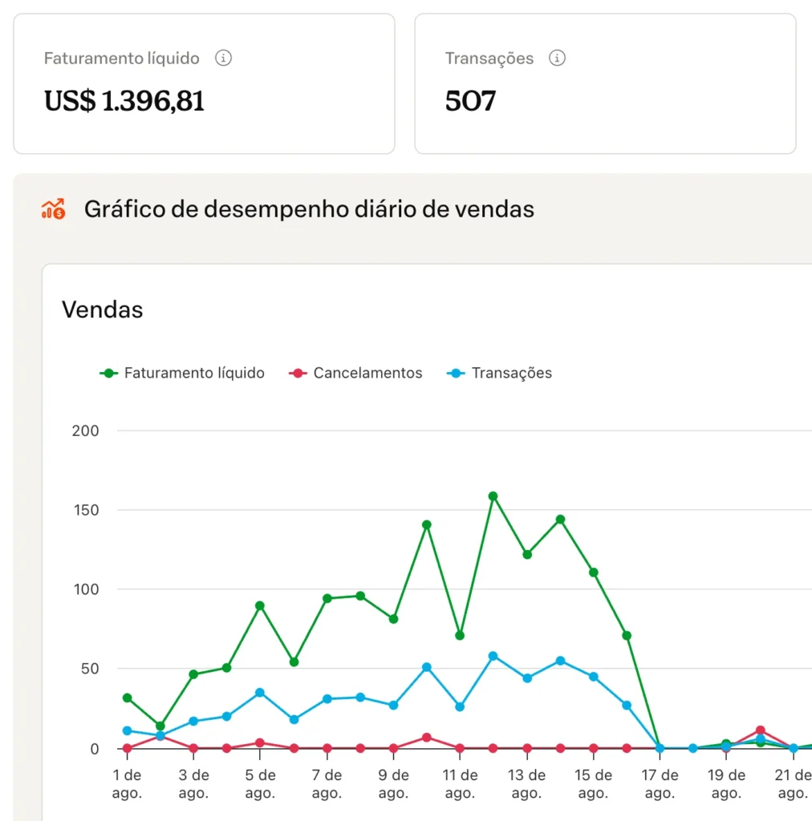
Task: Click the 200 y-axis label
Action: pyautogui.click(x=85, y=431)
